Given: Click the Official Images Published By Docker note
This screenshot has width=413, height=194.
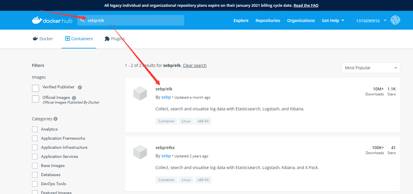Looking at the screenshot, I should [x=71, y=102].
